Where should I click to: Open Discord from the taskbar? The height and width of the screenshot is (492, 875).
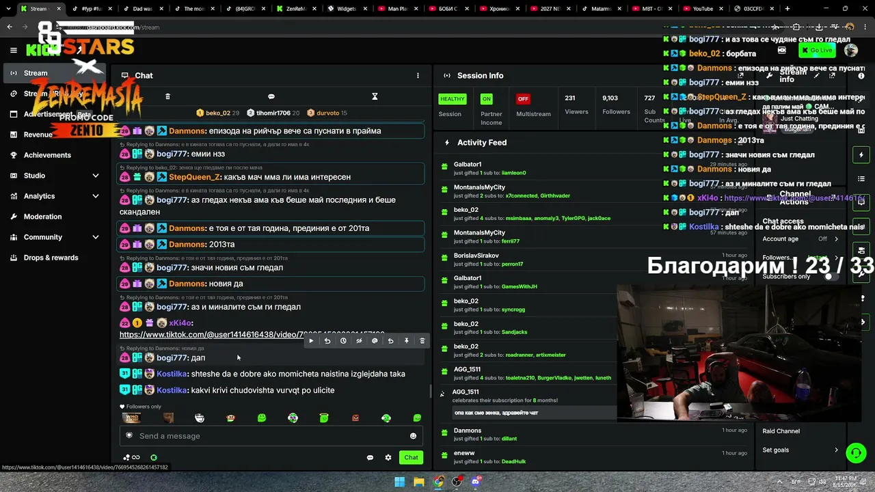click(x=476, y=482)
